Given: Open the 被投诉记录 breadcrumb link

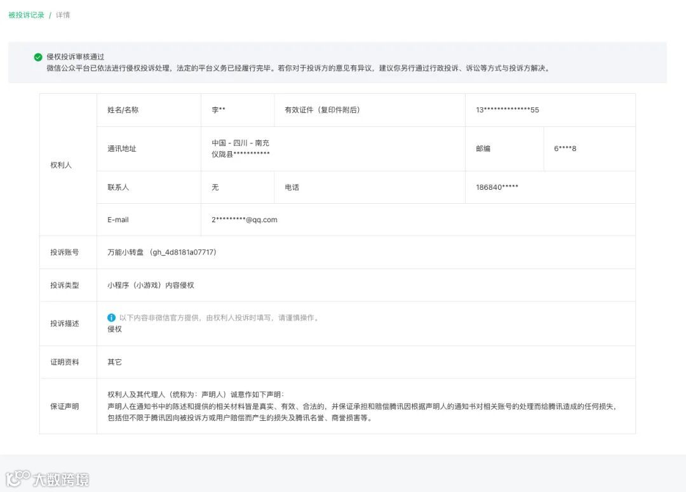Looking at the screenshot, I should point(26,15).
